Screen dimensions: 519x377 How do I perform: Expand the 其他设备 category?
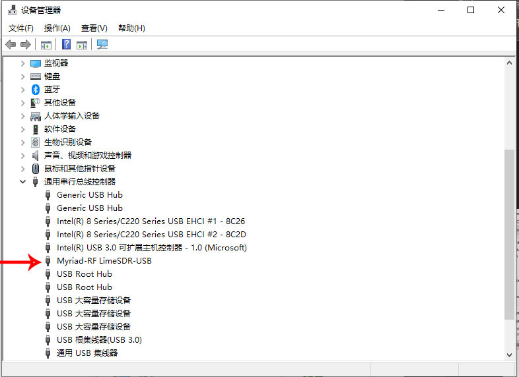pyautogui.click(x=22, y=103)
